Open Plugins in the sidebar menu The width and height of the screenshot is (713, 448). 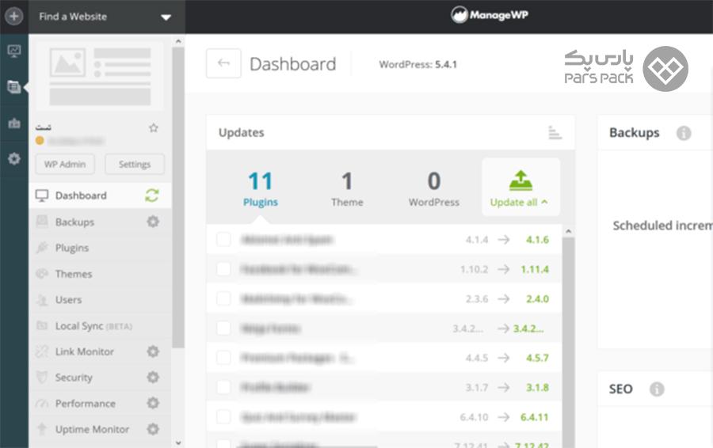(x=100, y=248)
